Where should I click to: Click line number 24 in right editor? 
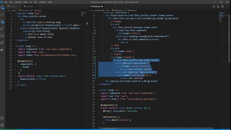93,75
